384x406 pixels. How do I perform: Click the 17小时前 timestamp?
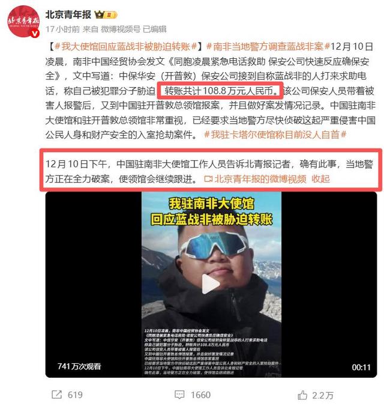[62, 29]
